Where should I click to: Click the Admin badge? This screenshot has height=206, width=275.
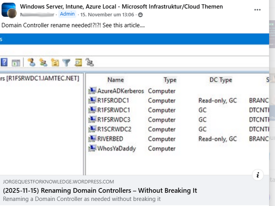click(67, 14)
